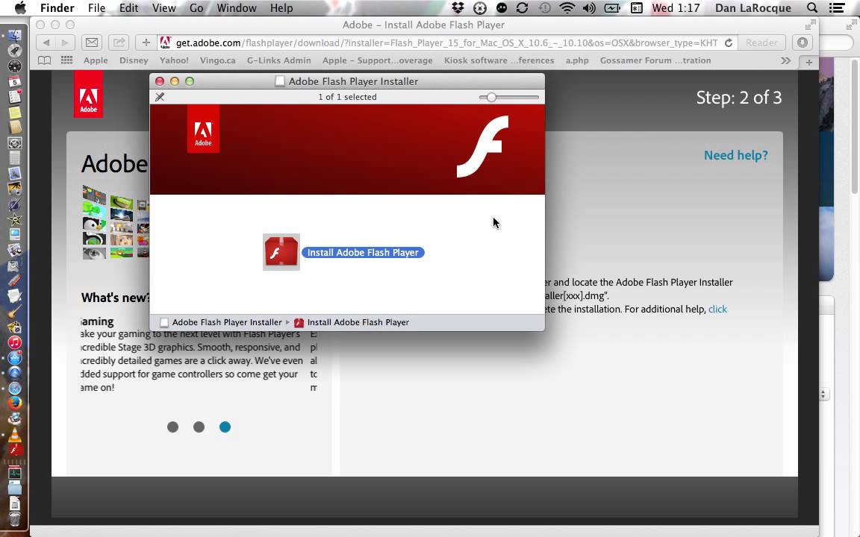Open VLC cone icon in the Dock

tap(15, 435)
